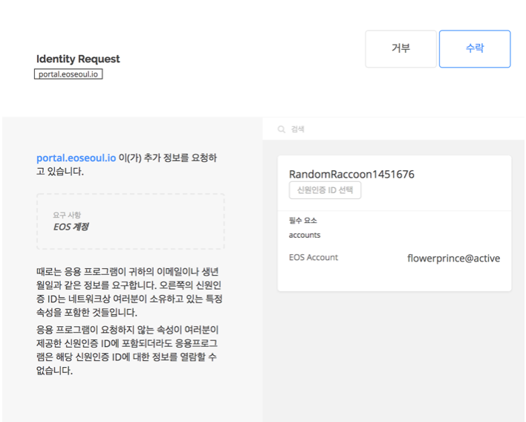Click the 필수 요소 section label
The image size is (526, 422).
(303, 221)
